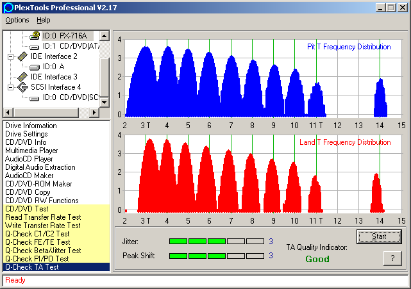The width and height of the screenshot is (411, 289).
Task: Click the ID:0 A drive icon
Action: 34,67
